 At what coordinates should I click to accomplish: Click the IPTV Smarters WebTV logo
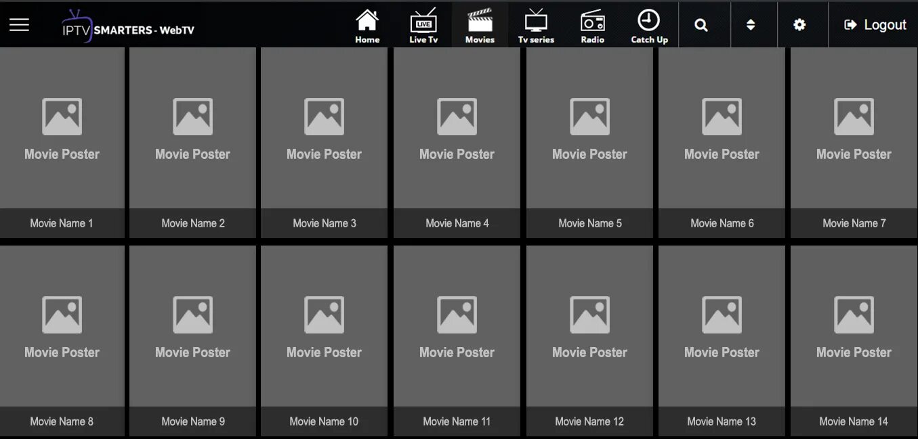tap(127, 26)
